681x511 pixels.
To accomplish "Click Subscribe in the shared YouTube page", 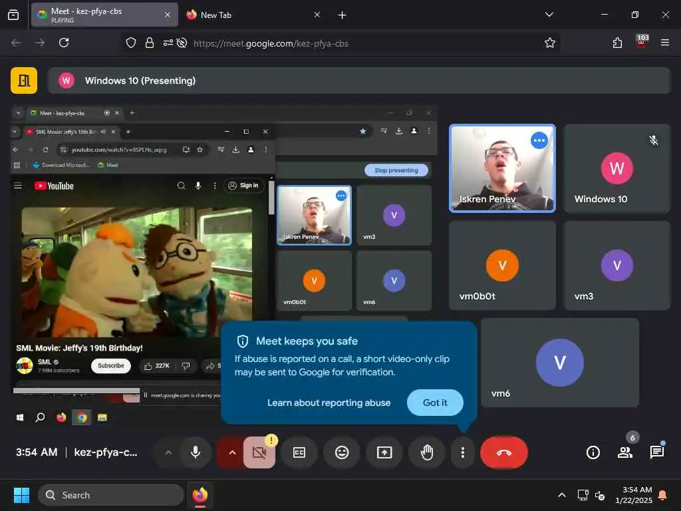I will 111,365.
